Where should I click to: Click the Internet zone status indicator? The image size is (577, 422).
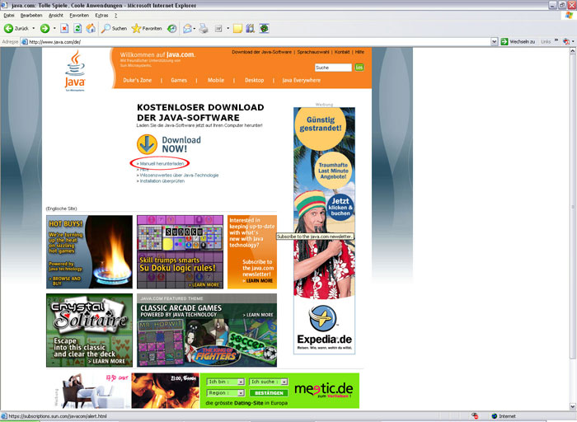[x=504, y=416]
